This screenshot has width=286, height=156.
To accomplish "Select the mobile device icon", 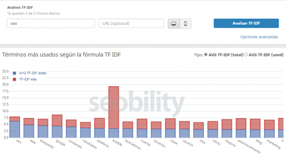I will [185, 24].
